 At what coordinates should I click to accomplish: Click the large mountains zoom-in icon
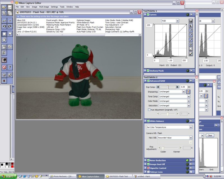coord(4,21)
